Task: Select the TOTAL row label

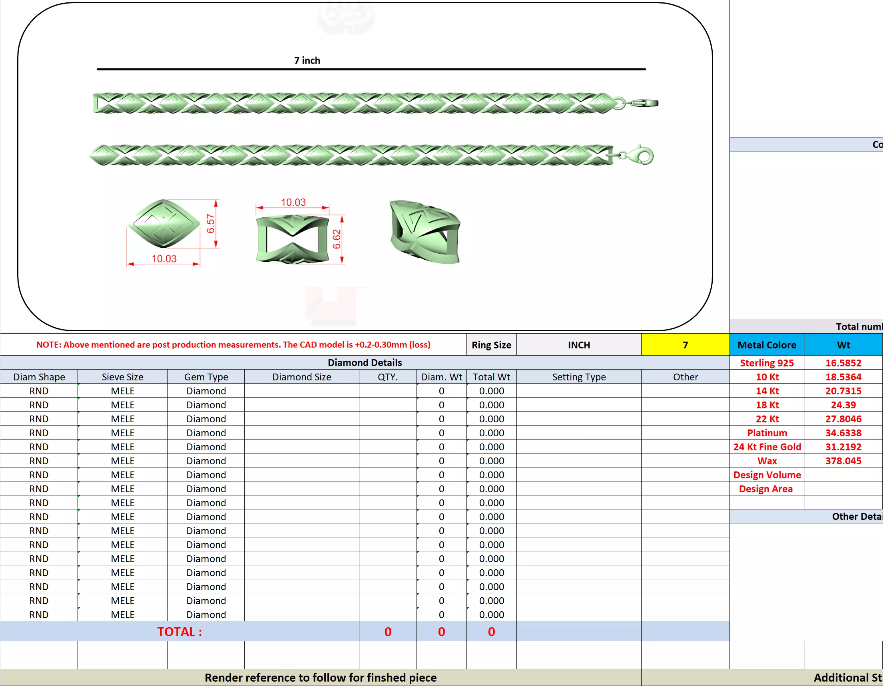Action: tap(179, 631)
